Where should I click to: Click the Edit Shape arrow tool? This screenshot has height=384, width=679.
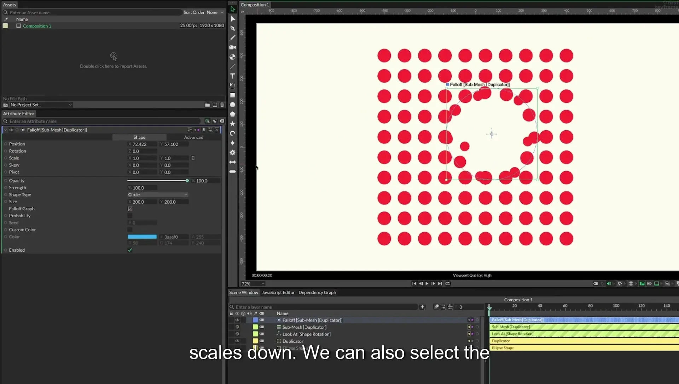[x=233, y=19]
